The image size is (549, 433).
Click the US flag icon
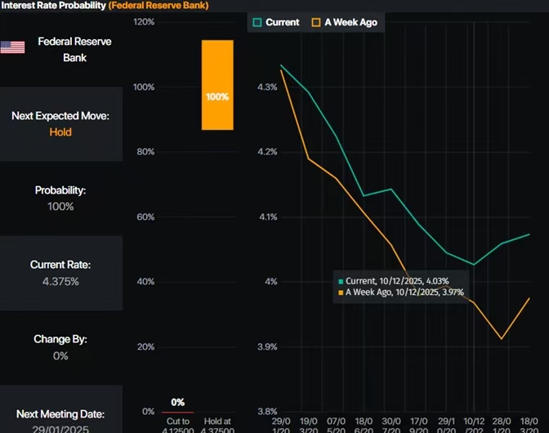pos(12,47)
